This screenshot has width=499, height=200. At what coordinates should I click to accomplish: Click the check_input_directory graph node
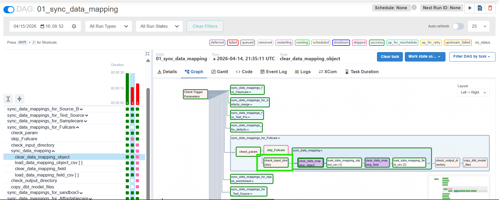(276, 163)
